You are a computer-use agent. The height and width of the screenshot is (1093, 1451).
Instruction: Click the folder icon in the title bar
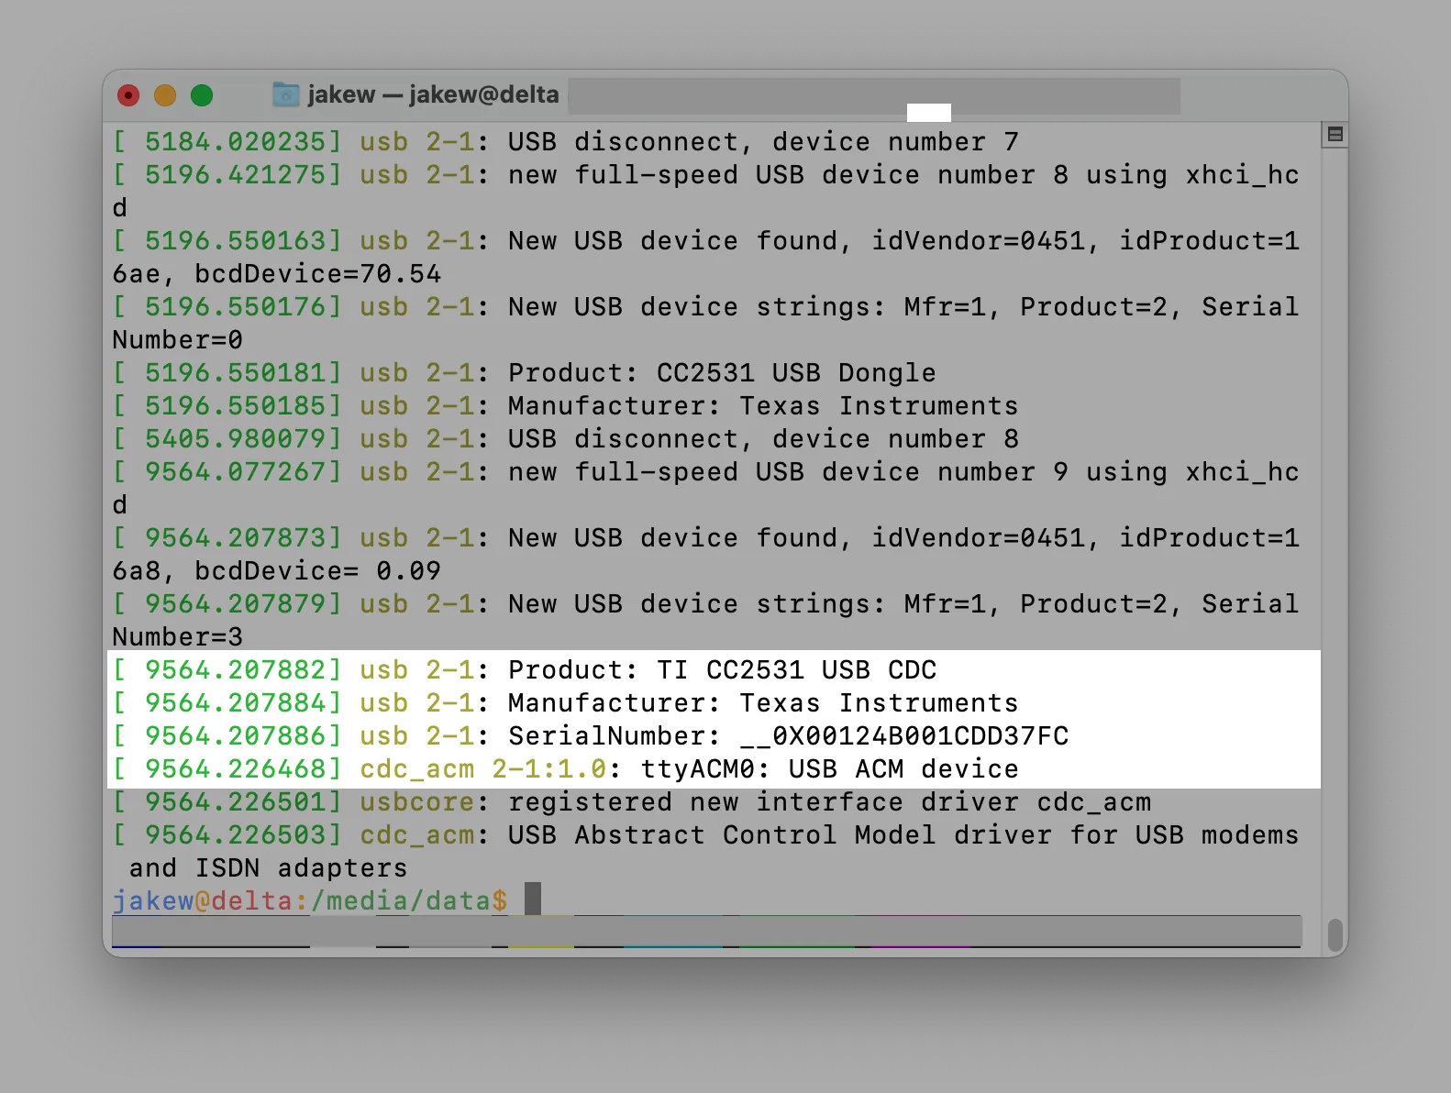point(286,94)
